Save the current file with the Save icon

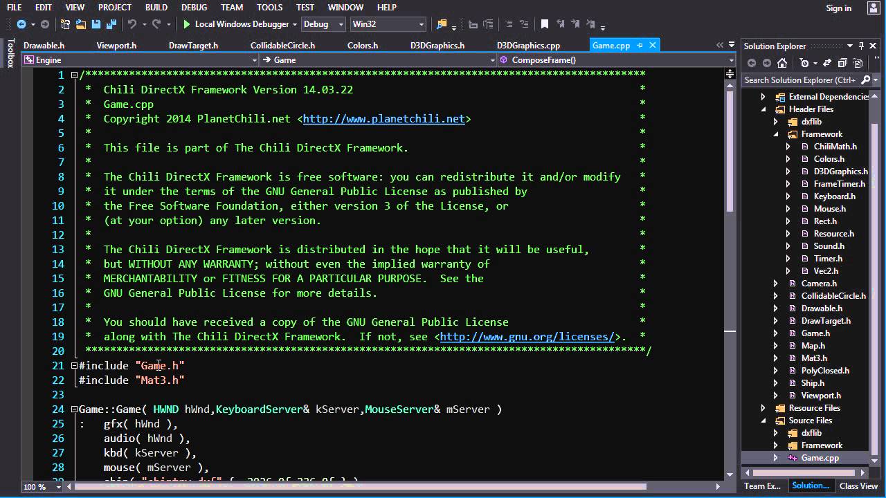click(x=96, y=24)
